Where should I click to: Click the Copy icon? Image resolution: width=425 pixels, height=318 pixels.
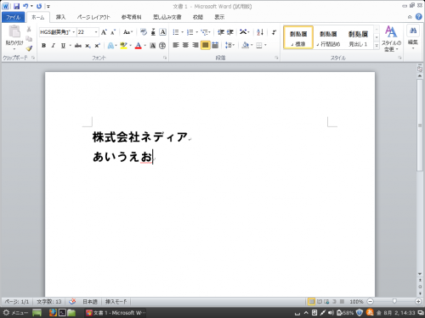29,38
